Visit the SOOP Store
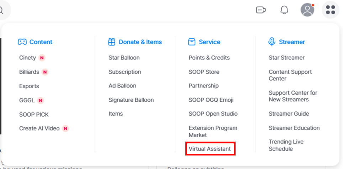 click(204, 72)
